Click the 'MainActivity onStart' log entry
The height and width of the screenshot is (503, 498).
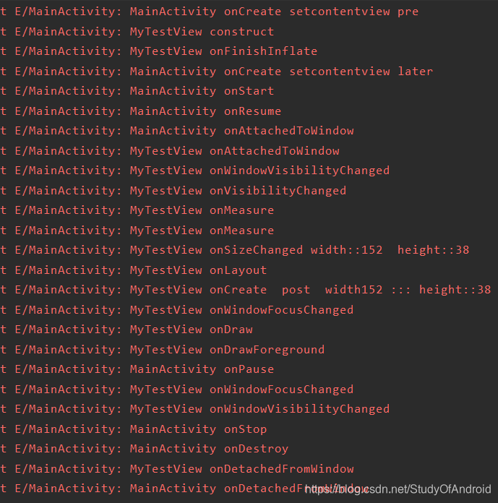tap(137, 91)
